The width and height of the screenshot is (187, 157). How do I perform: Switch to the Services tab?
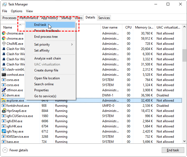tap(104, 18)
